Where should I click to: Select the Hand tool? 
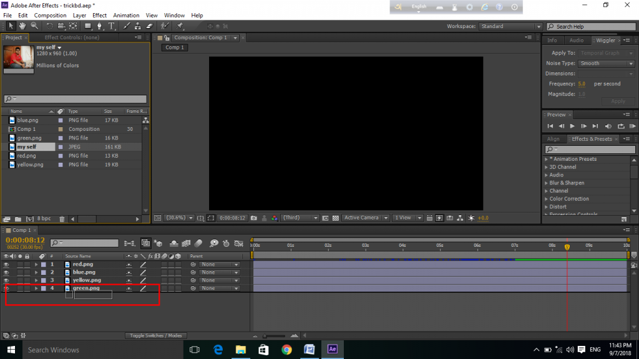(x=22, y=26)
